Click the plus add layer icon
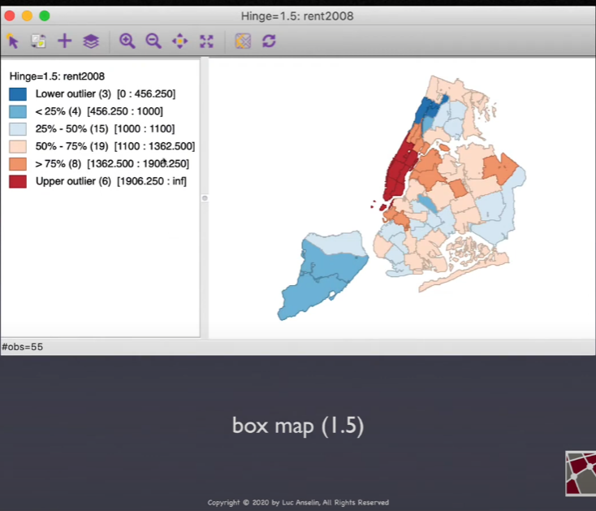 point(65,41)
